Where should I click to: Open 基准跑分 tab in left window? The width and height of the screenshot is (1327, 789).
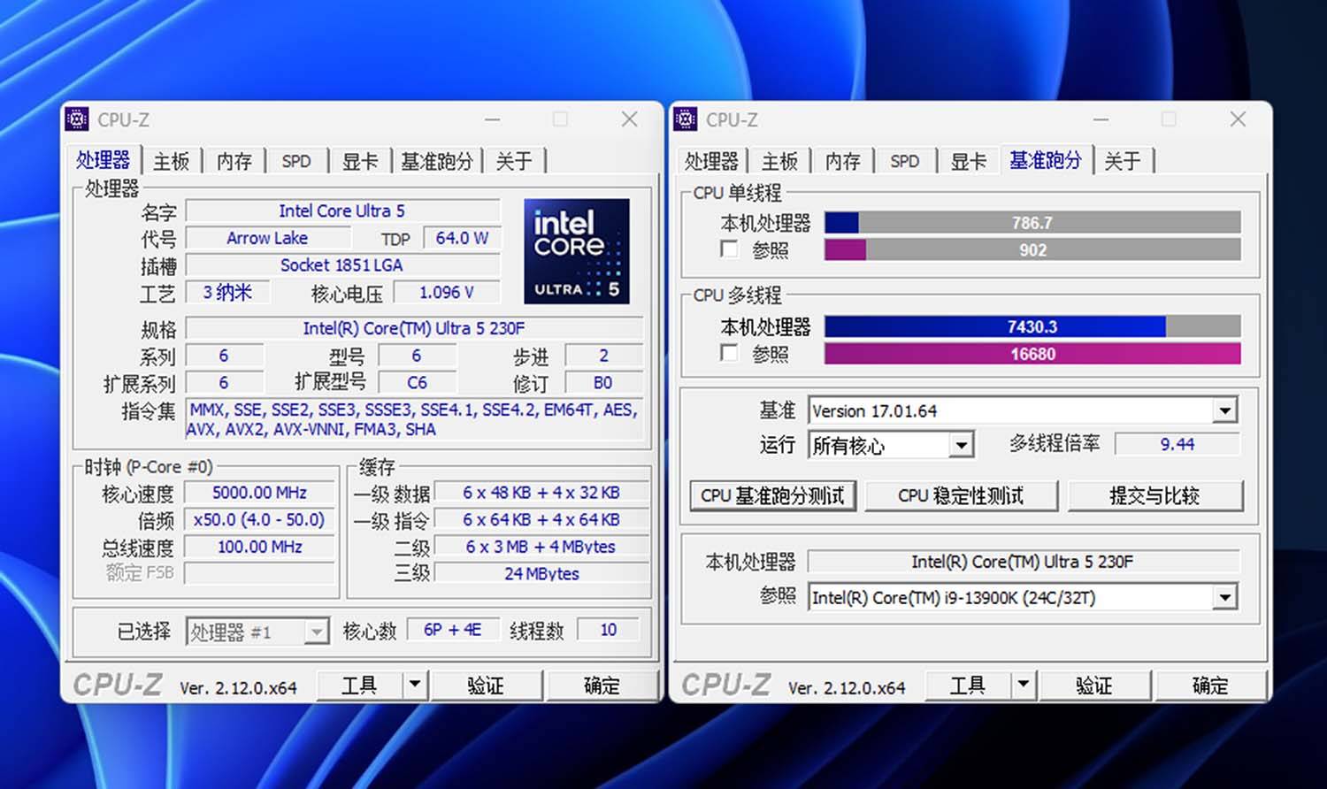point(437,161)
